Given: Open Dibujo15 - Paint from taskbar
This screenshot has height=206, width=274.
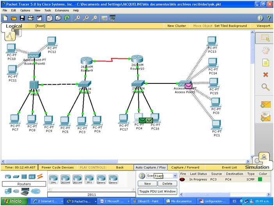Looking at the screenshot, I should point(146,201).
